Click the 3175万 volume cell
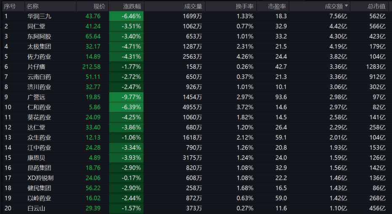Viewport: 392px width, 214px height. [192, 158]
